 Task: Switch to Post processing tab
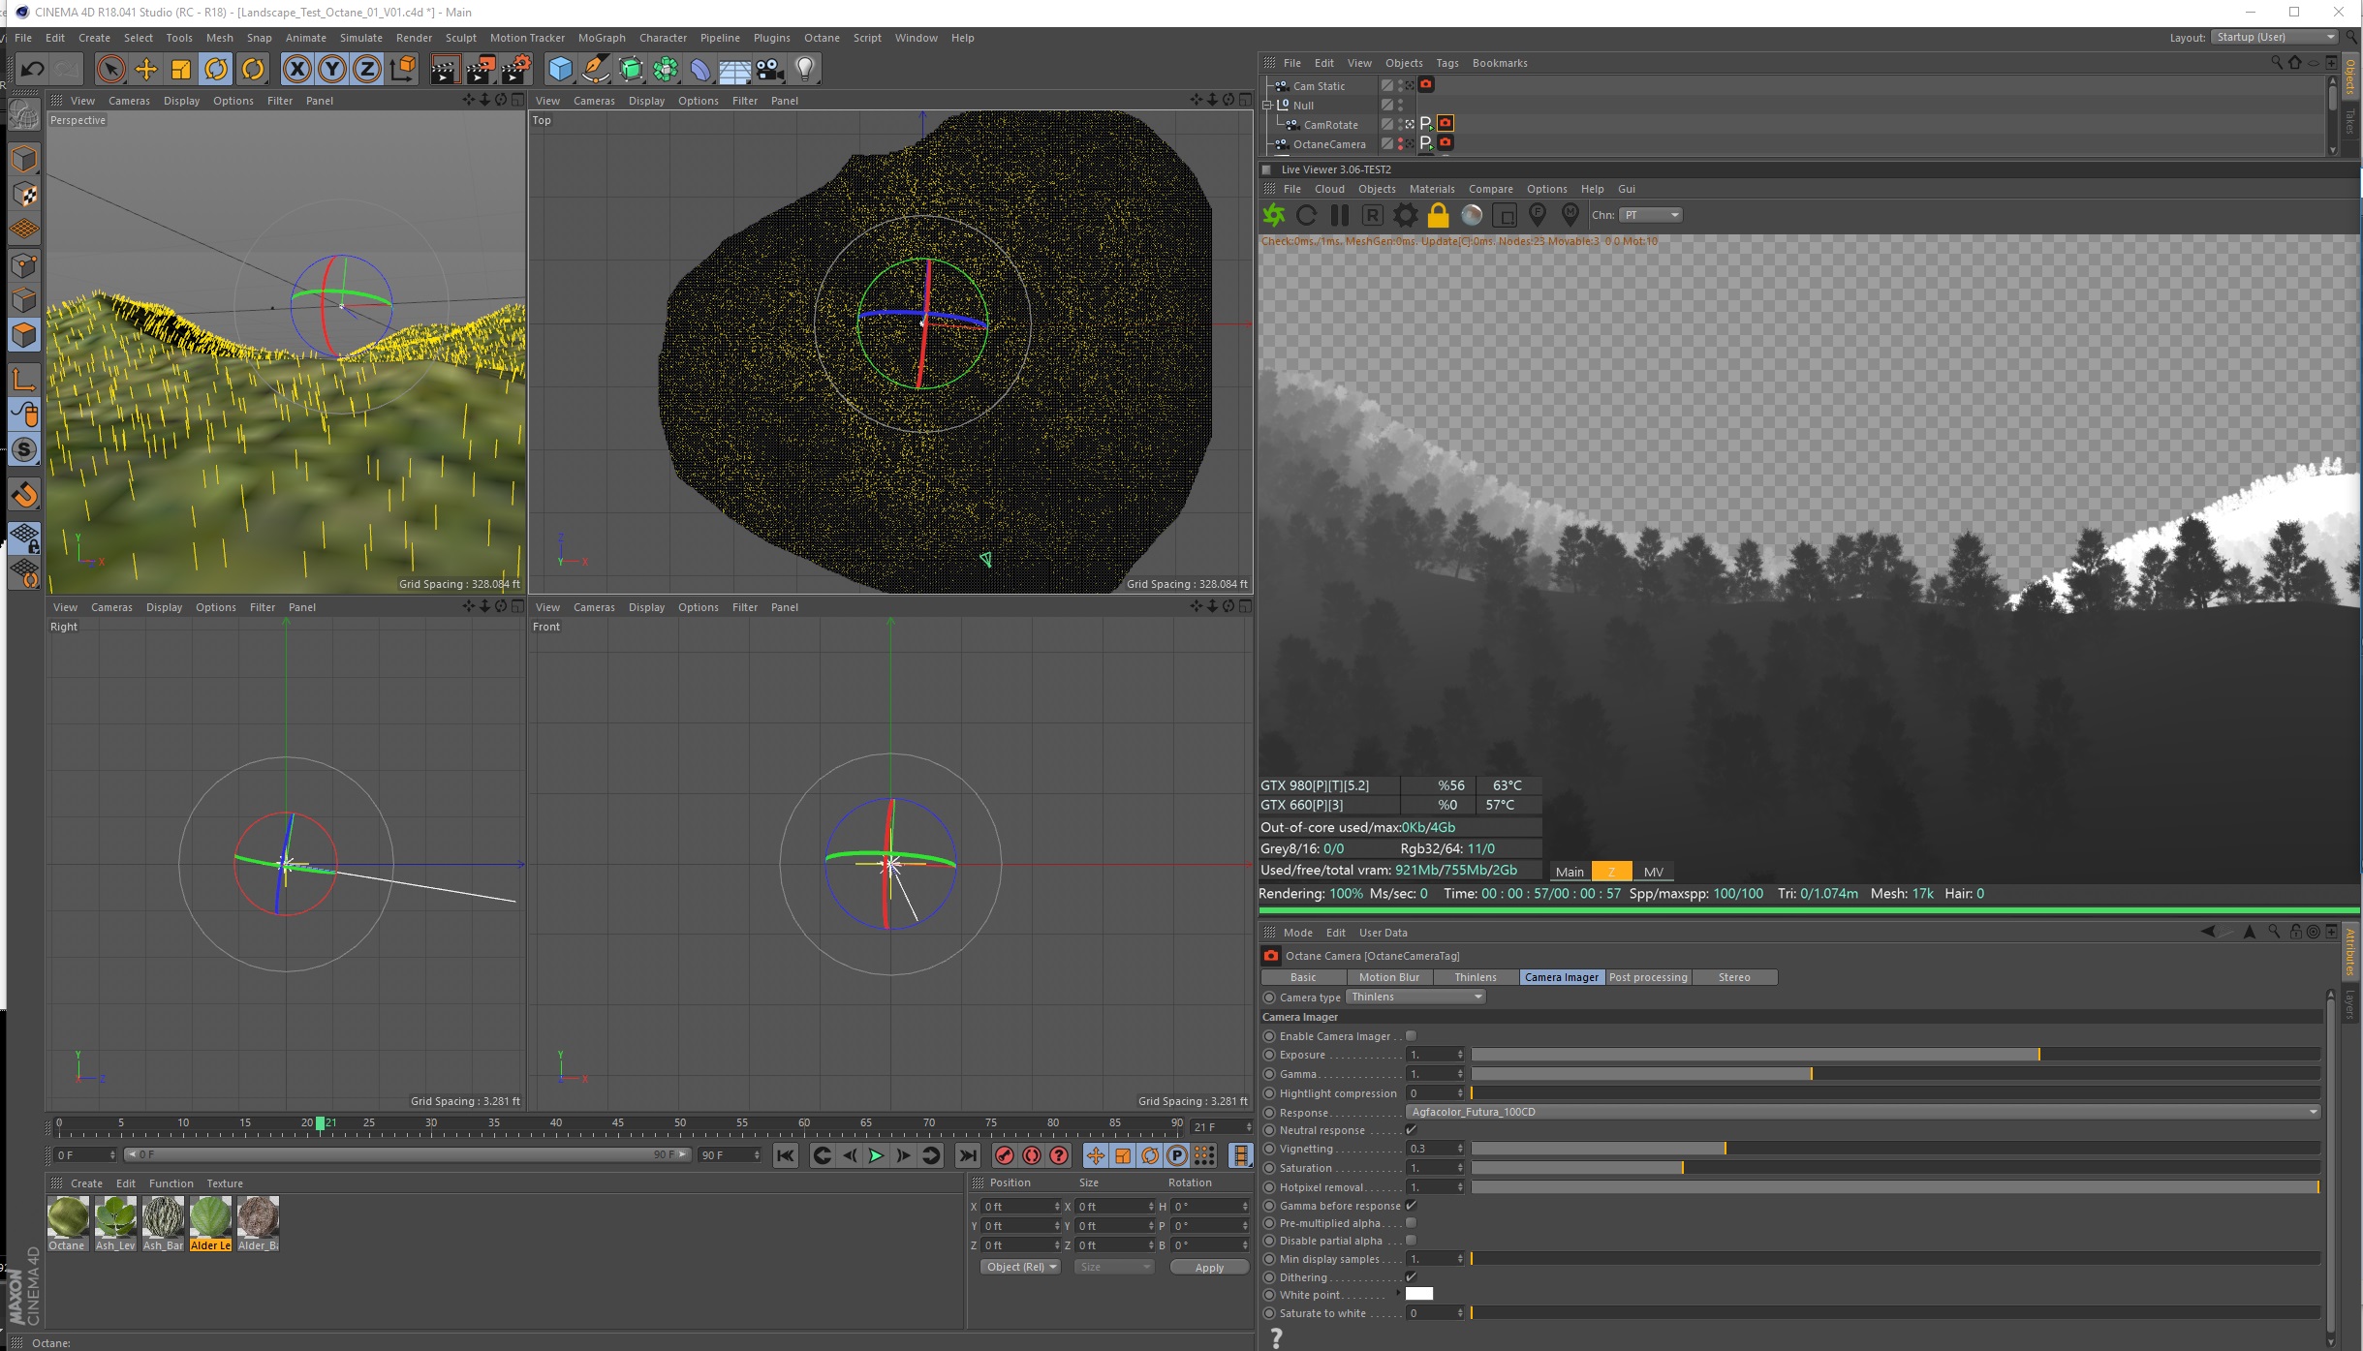click(x=1648, y=977)
